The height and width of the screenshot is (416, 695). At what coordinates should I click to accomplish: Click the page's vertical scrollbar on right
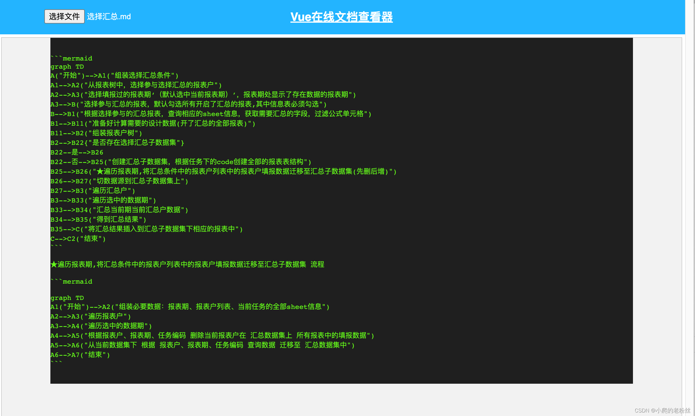(690, 204)
